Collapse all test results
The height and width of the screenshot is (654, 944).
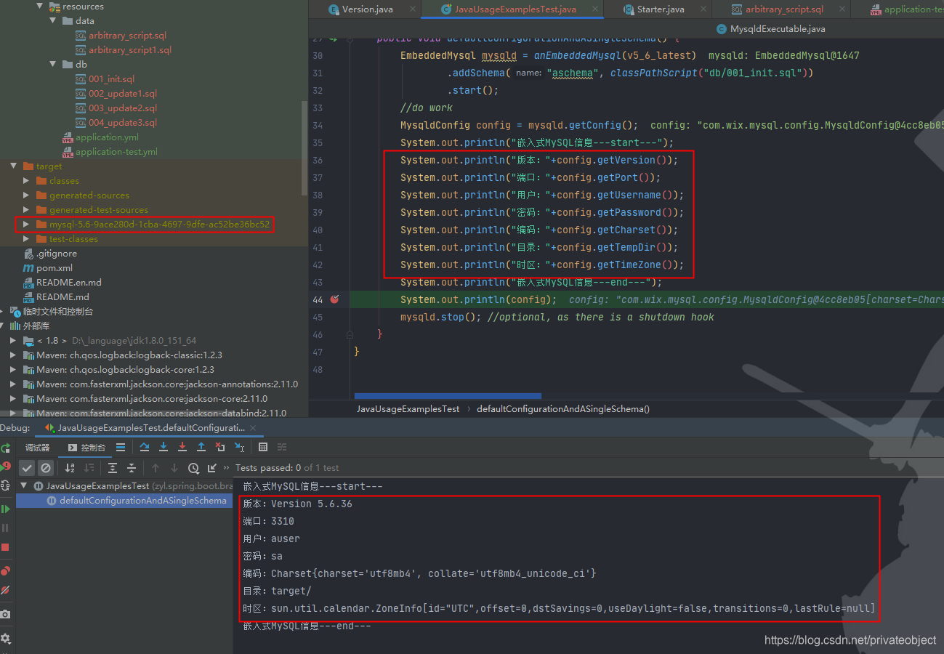132,468
